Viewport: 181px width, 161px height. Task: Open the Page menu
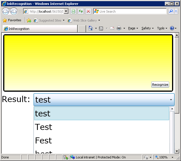(133, 28)
